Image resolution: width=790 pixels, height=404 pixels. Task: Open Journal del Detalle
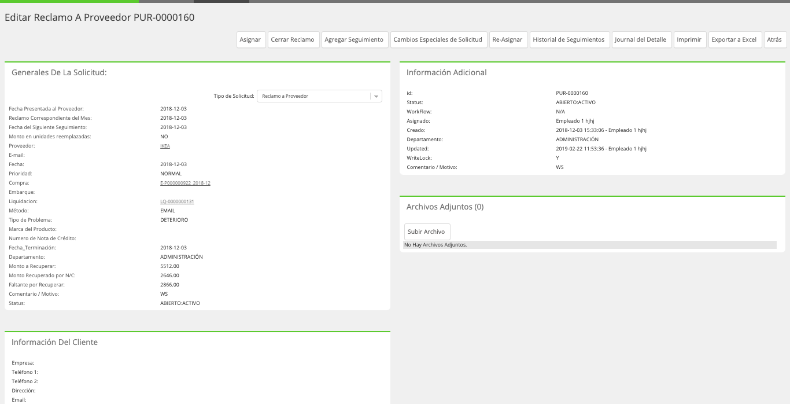(x=641, y=40)
